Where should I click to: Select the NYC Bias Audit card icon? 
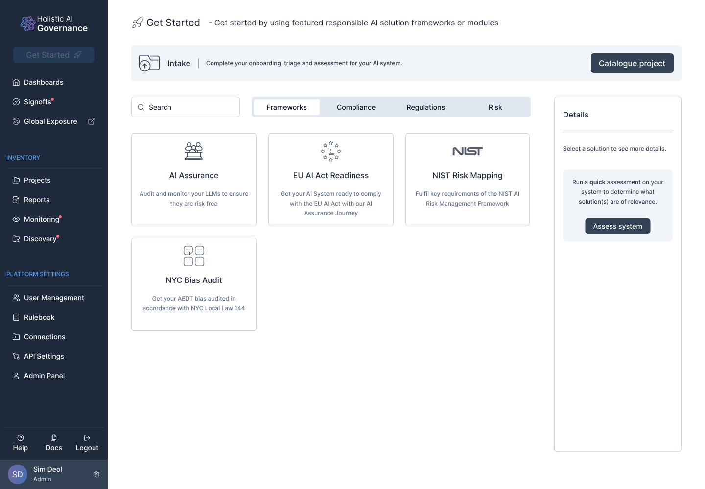pyautogui.click(x=194, y=256)
